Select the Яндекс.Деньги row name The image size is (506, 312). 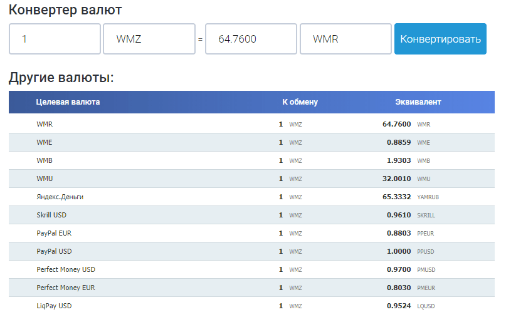[x=60, y=197]
